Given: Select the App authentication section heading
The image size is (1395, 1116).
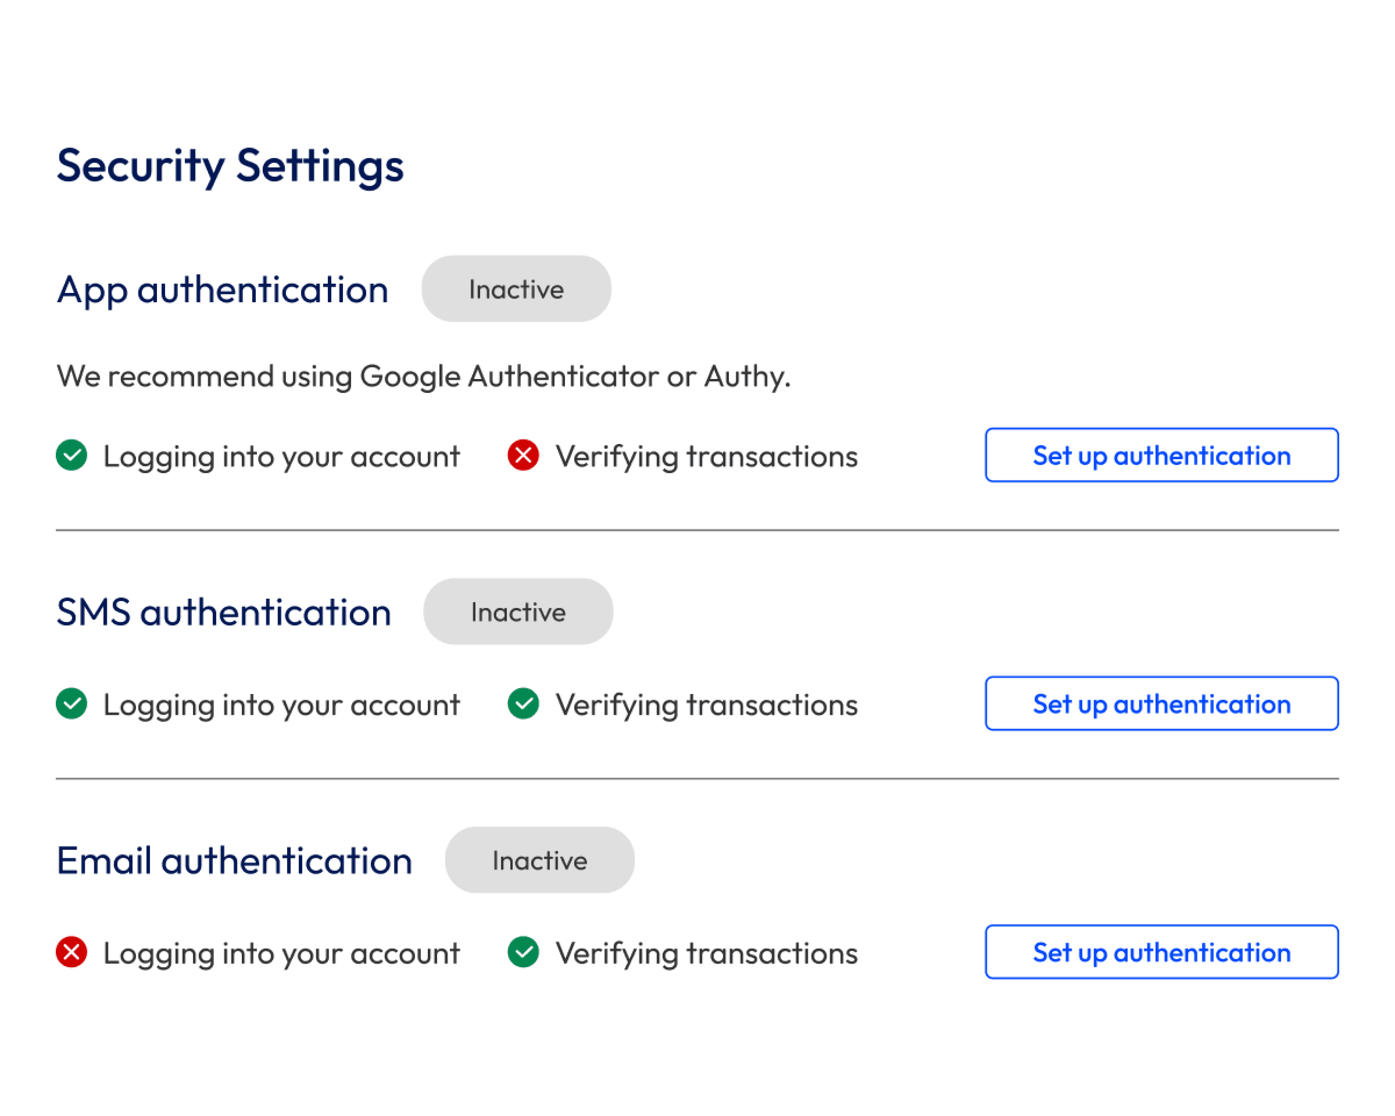Looking at the screenshot, I should [223, 290].
